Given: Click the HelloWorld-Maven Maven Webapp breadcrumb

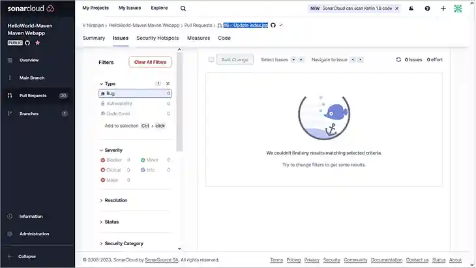Looking at the screenshot, I should pos(144,25).
